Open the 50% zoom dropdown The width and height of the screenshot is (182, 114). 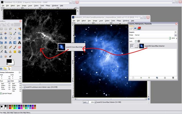[x=92, y=102]
